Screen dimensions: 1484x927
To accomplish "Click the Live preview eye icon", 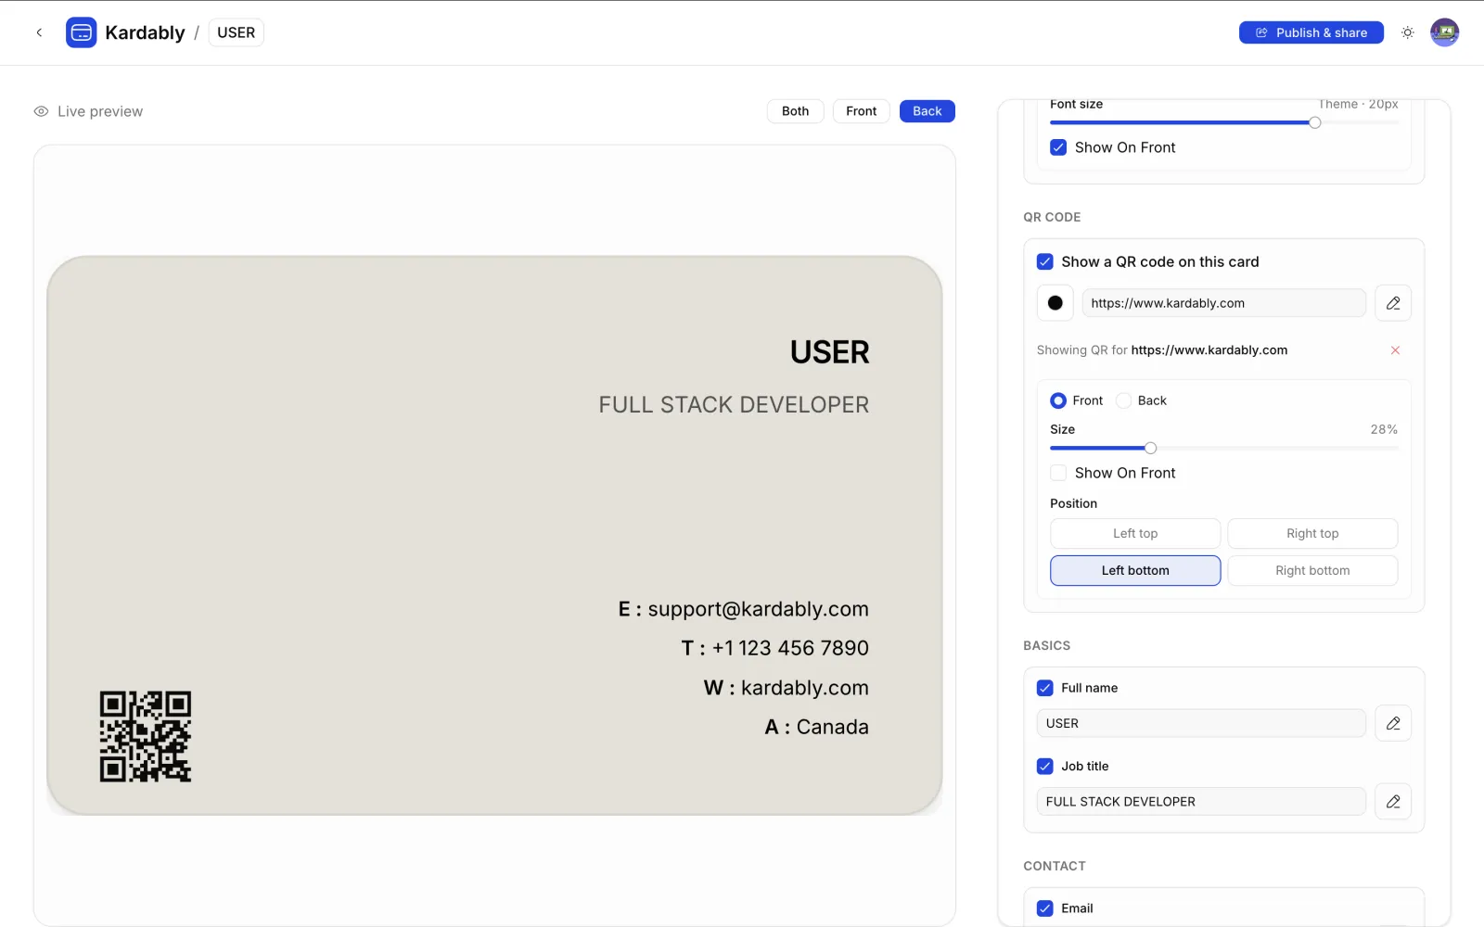I will (x=41, y=111).
